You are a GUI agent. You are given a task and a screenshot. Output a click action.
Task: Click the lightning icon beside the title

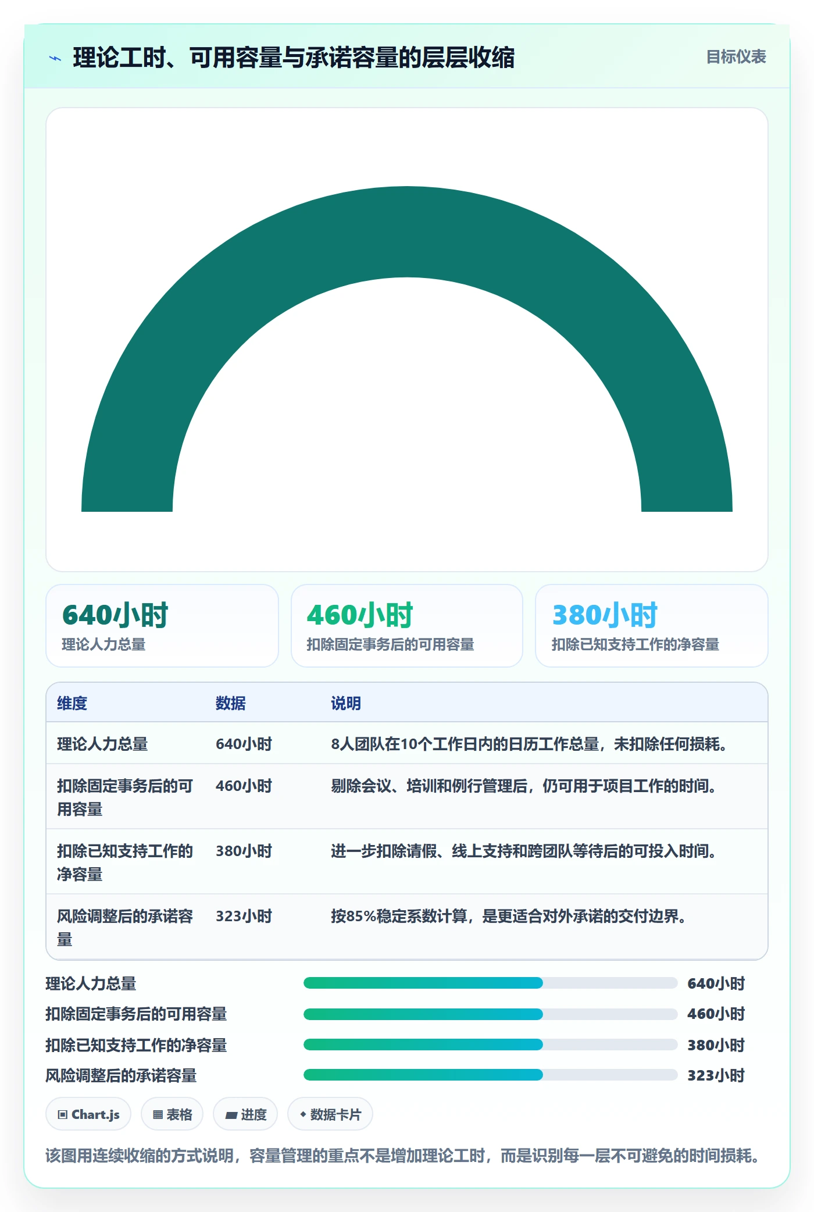55,58
